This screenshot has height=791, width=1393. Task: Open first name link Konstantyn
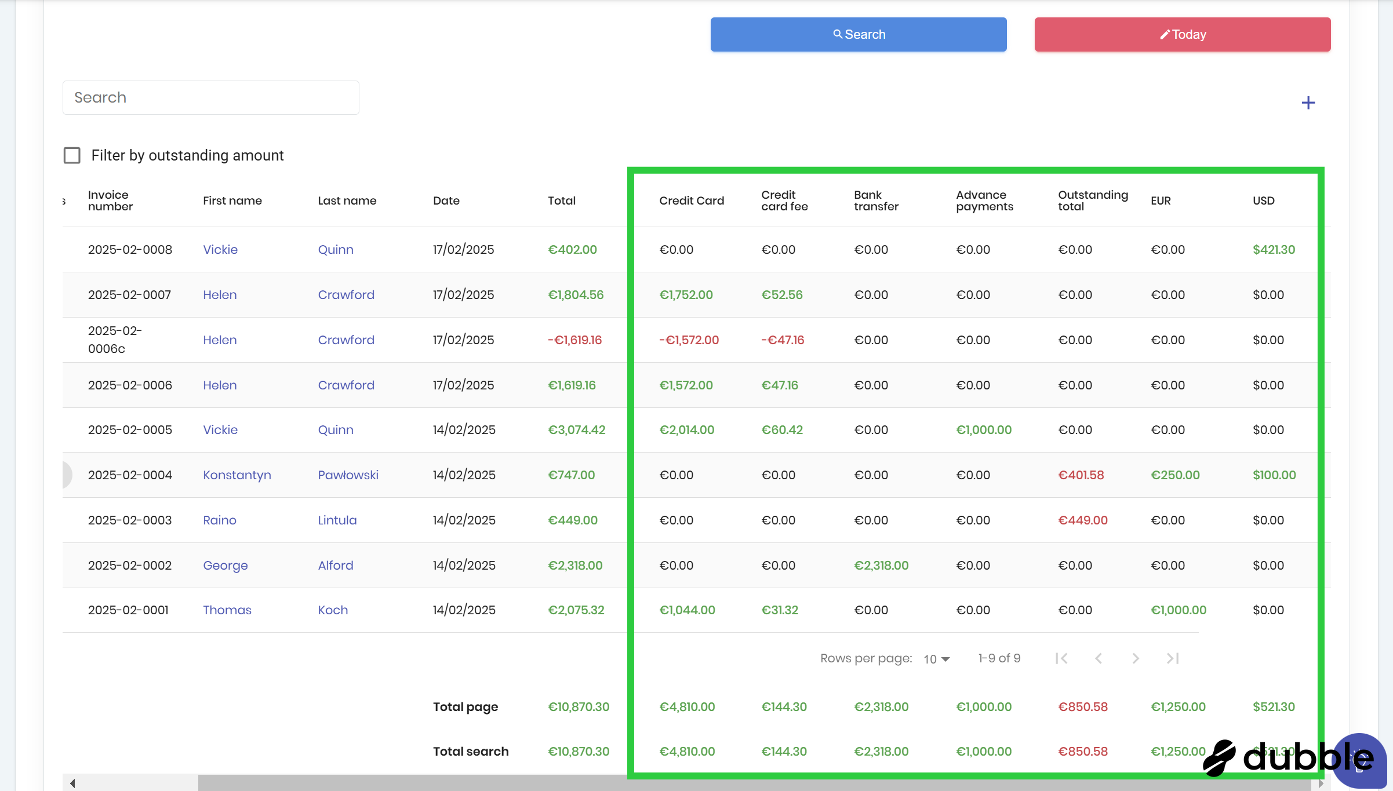[237, 475]
